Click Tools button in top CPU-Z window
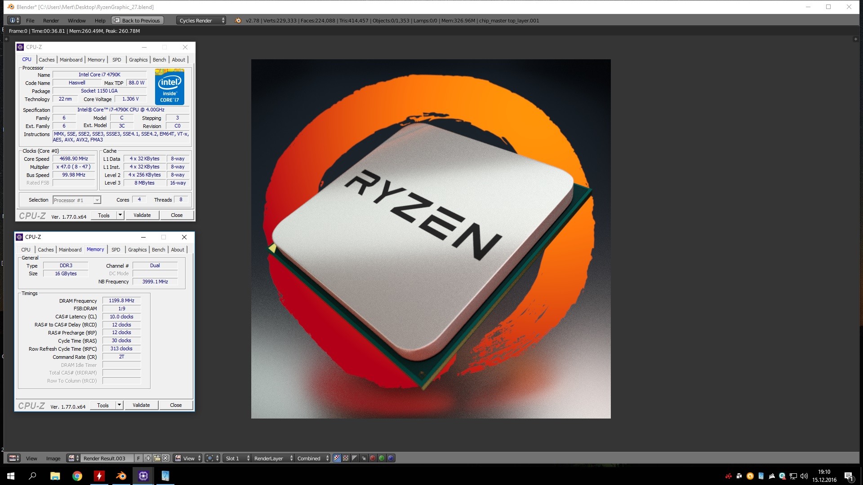 point(104,215)
